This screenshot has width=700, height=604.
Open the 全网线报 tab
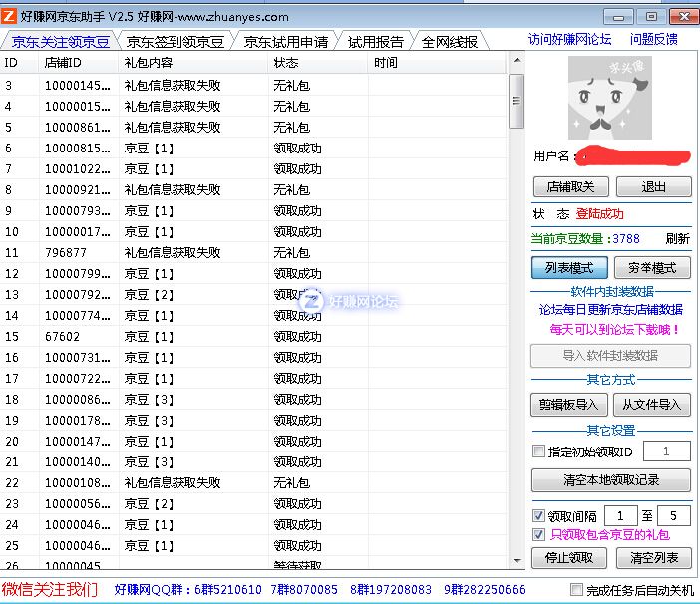click(449, 42)
